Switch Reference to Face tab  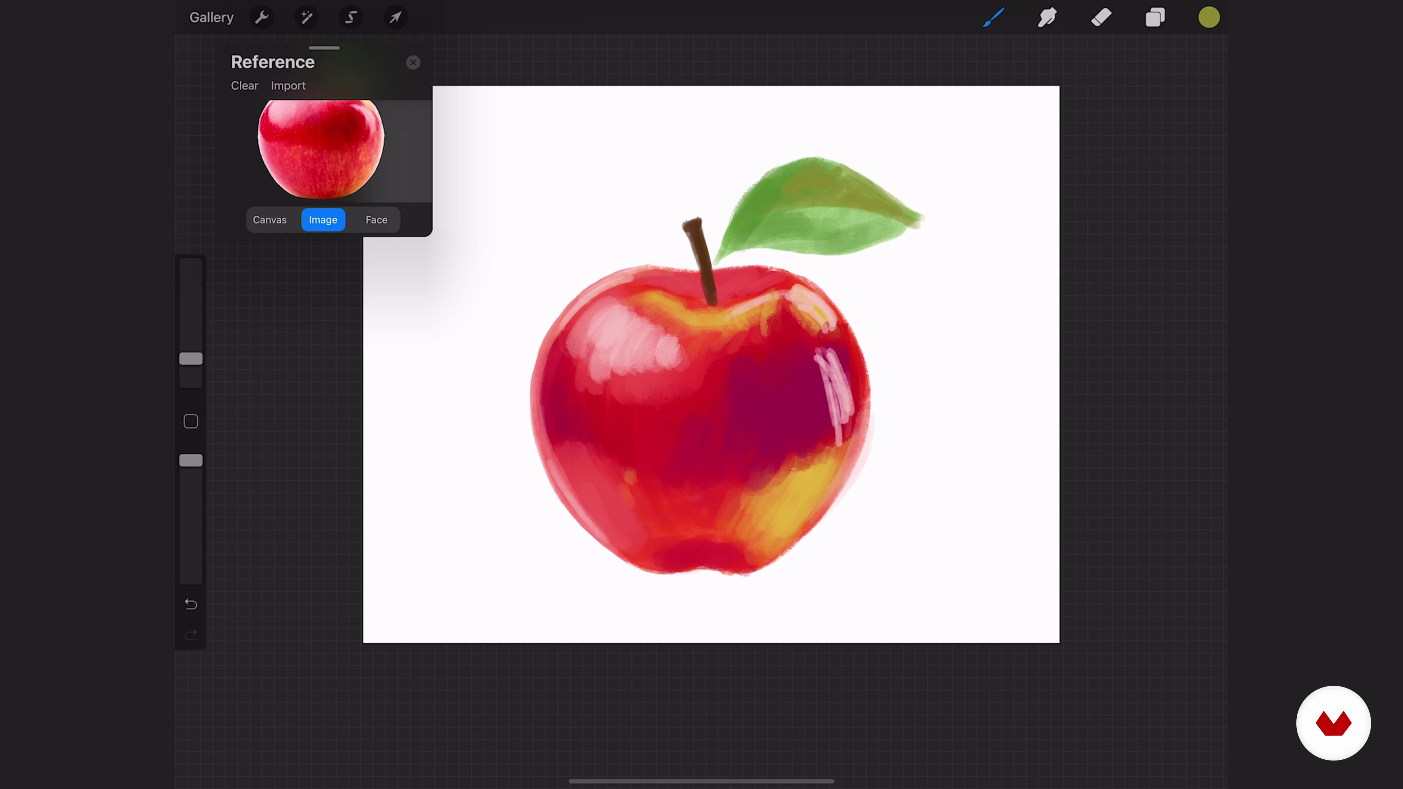coord(376,220)
